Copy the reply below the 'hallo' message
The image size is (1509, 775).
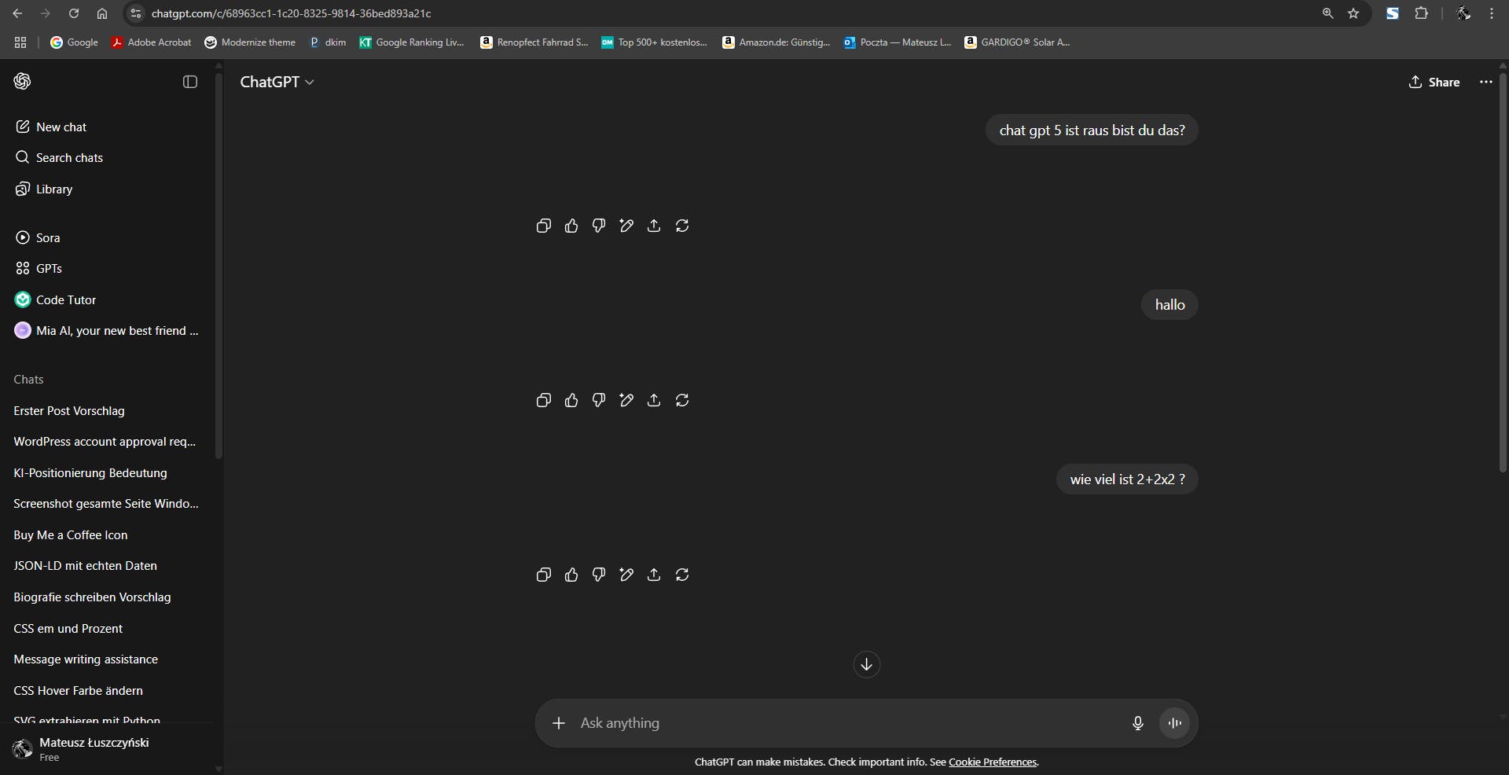pyautogui.click(x=543, y=400)
